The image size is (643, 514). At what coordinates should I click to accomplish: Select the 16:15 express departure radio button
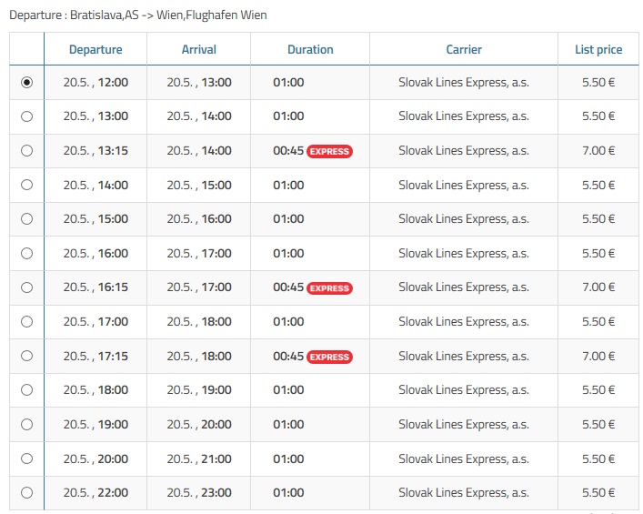[x=26, y=287]
